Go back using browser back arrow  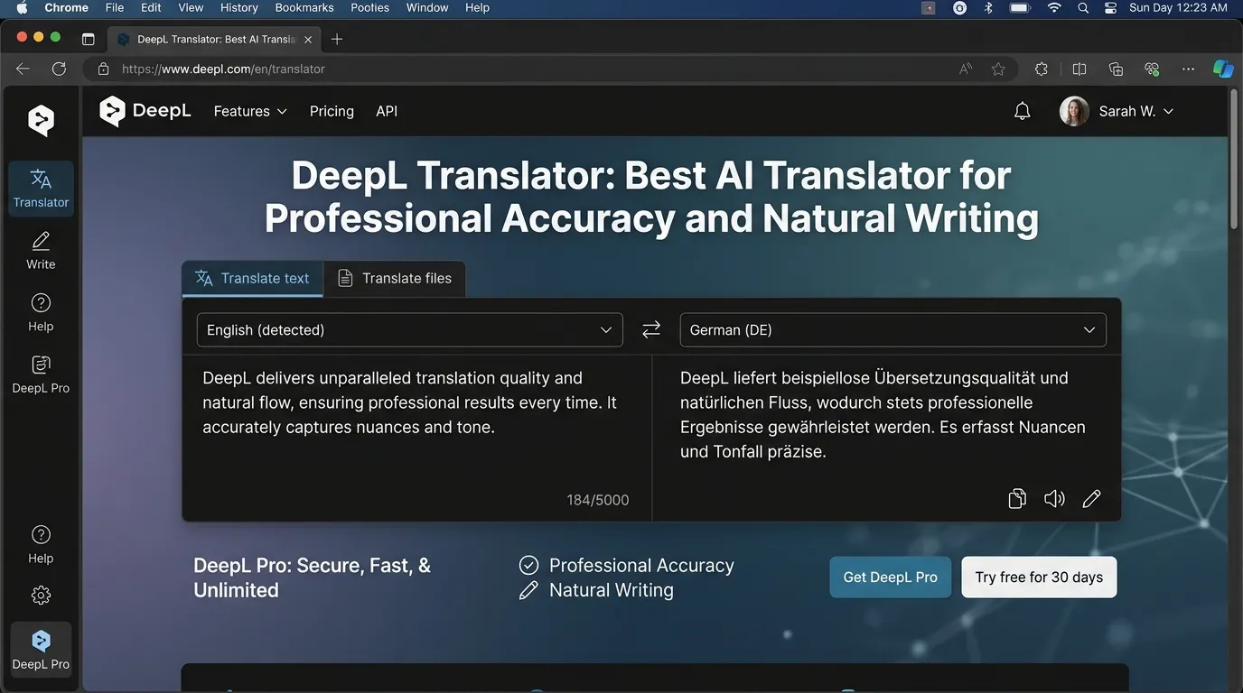click(x=23, y=69)
